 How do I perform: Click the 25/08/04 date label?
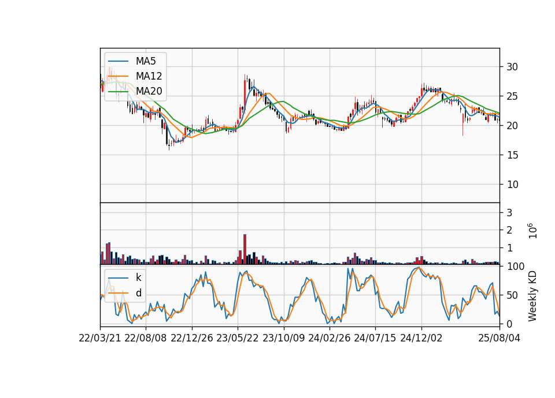click(x=499, y=338)
